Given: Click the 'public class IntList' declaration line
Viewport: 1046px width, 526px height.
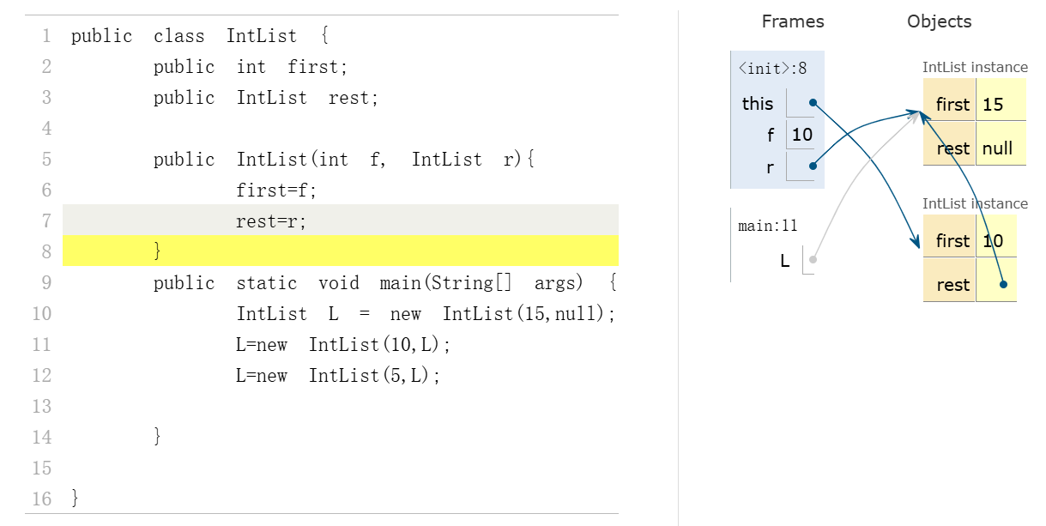Looking at the screenshot, I should click(x=200, y=36).
